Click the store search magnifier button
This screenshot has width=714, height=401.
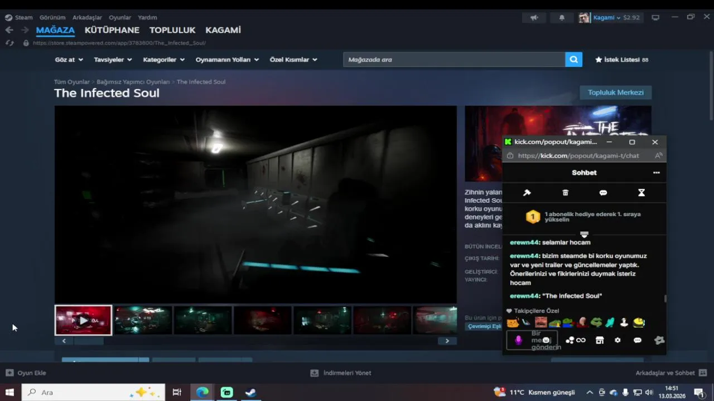click(573, 60)
